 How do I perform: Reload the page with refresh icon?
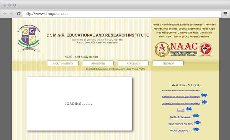pos(19,14)
